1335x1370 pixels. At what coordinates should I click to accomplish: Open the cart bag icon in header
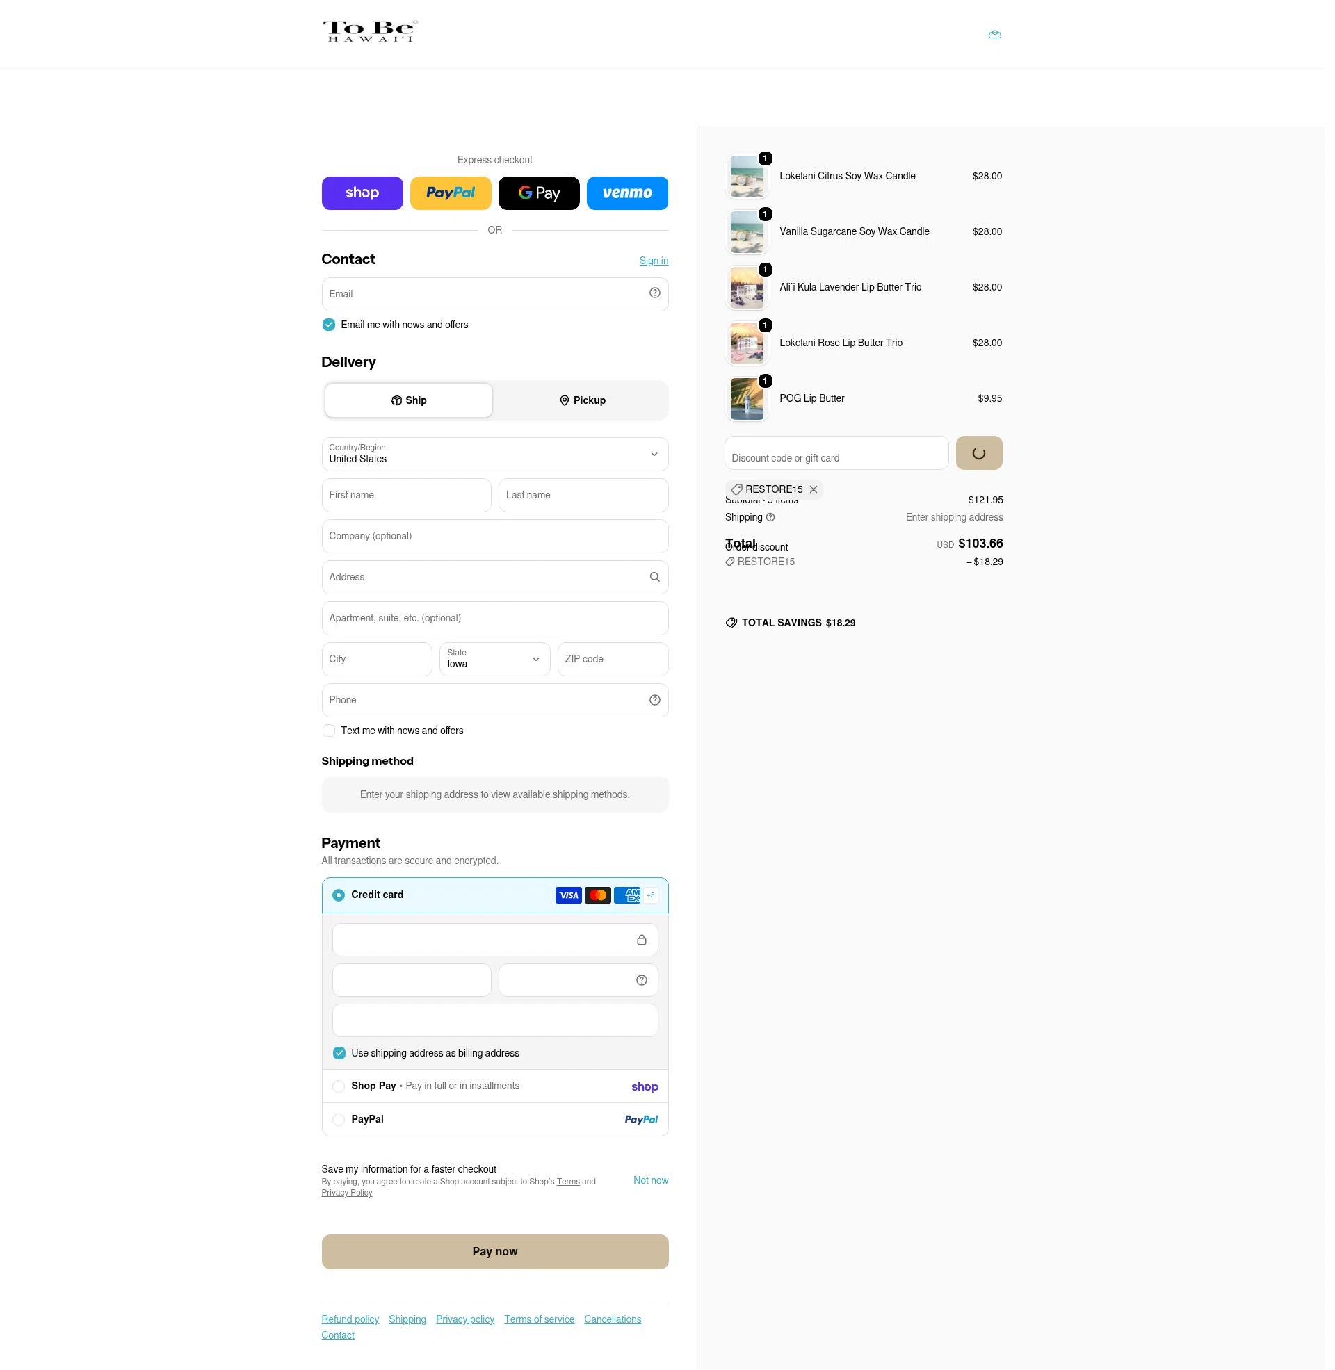click(x=994, y=34)
